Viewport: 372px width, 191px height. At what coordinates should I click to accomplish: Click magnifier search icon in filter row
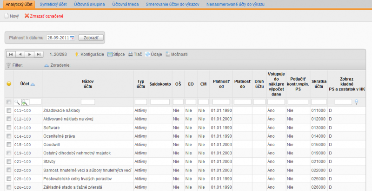(17, 102)
